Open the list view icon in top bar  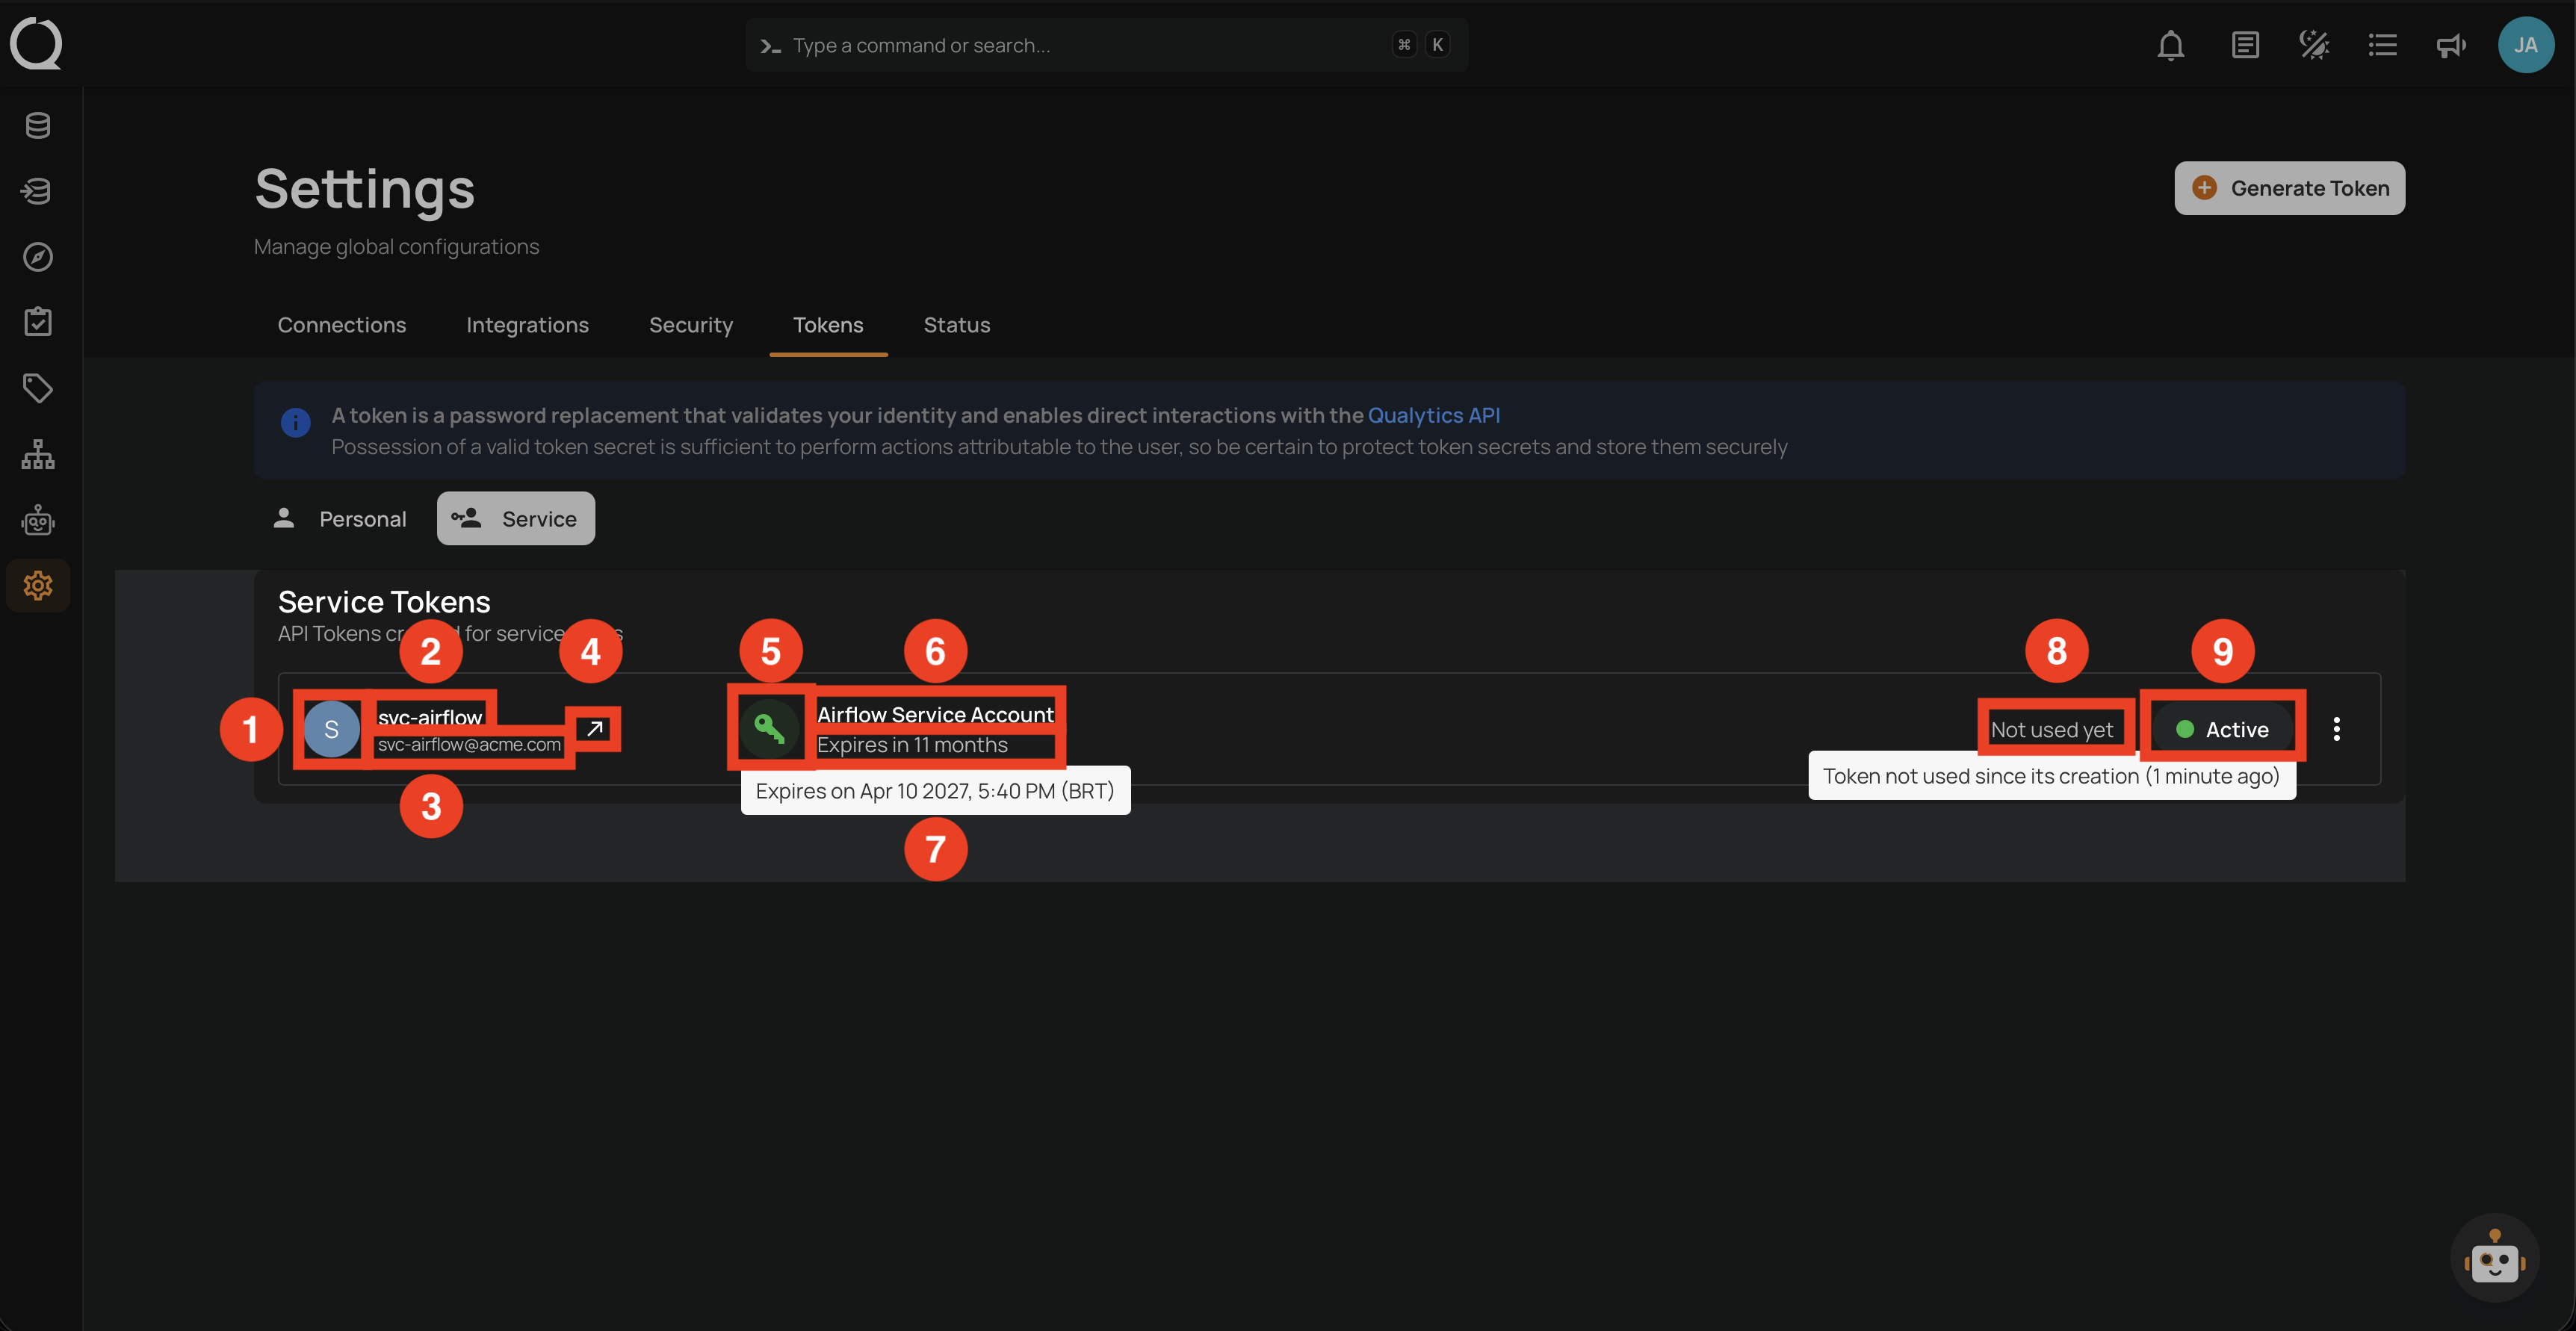click(x=2382, y=45)
